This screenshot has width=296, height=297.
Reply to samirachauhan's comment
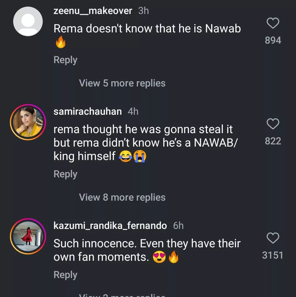[65, 174]
